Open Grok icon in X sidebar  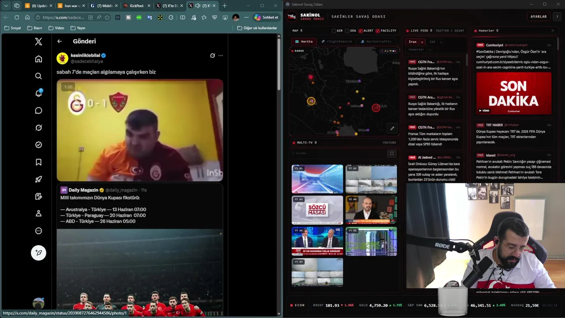click(38, 128)
